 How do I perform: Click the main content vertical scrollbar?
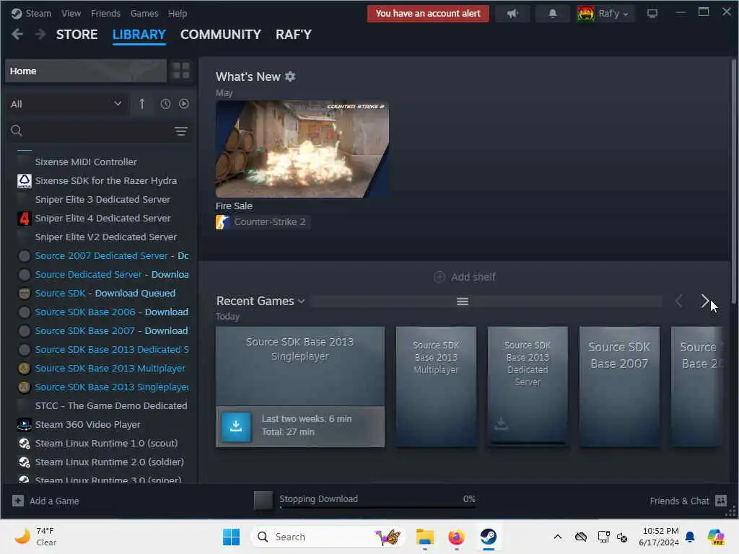pos(733,181)
